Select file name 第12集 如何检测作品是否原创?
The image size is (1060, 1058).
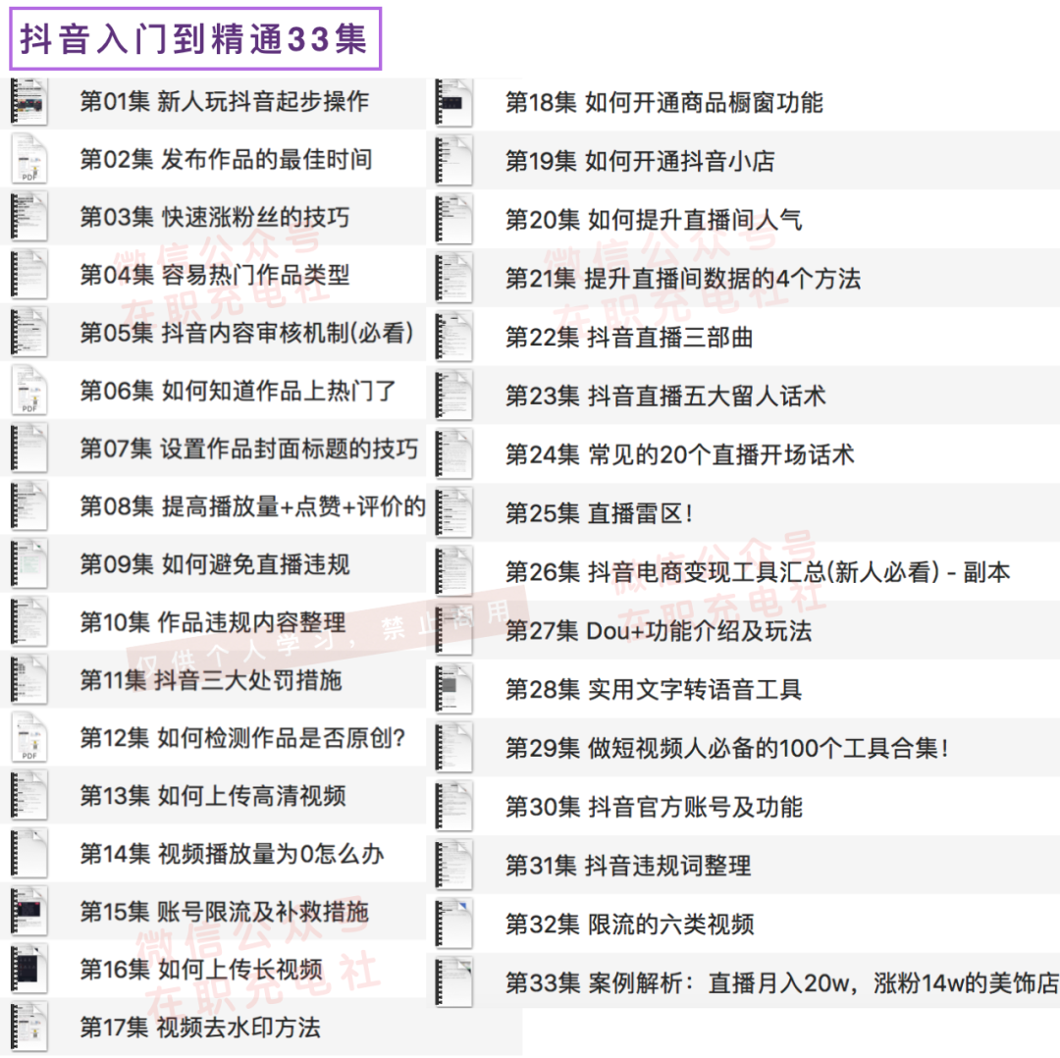(x=242, y=738)
